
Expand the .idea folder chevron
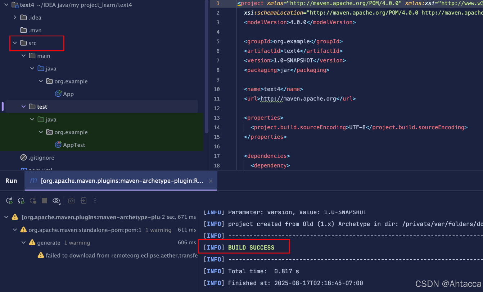(x=15, y=17)
